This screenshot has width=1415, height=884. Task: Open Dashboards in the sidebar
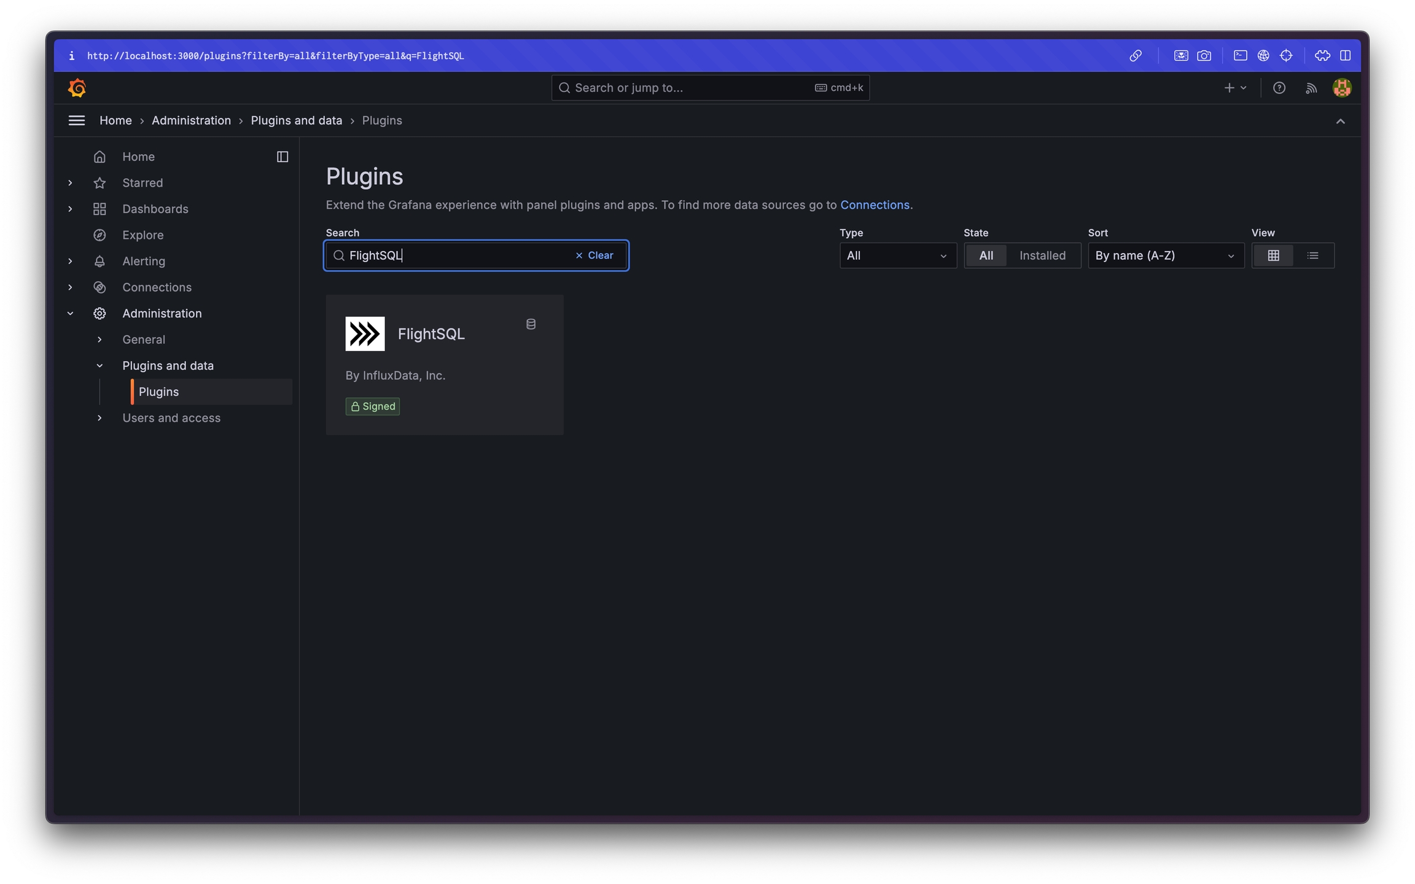point(155,209)
